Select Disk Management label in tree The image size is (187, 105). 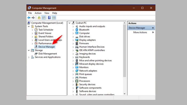point(48,54)
